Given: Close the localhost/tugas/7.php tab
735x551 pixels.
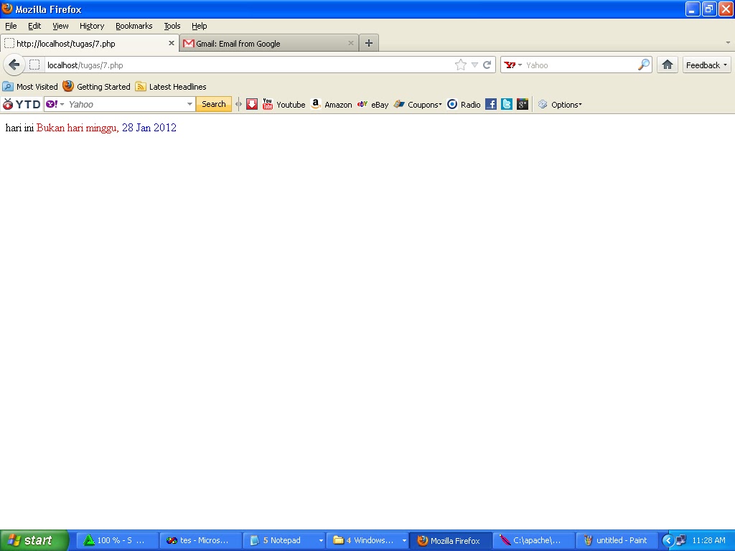Looking at the screenshot, I should tap(171, 43).
